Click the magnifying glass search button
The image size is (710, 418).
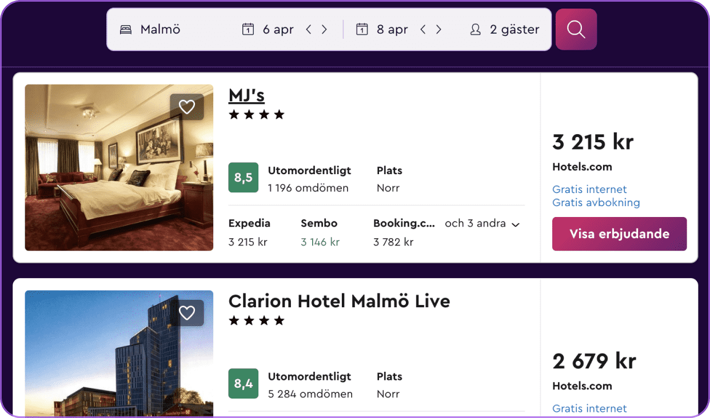tap(576, 29)
